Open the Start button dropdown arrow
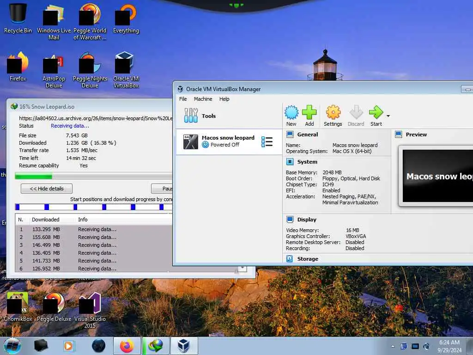Image resolution: width=473 pixels, height=355 pixels. click(x=388, y=116)
